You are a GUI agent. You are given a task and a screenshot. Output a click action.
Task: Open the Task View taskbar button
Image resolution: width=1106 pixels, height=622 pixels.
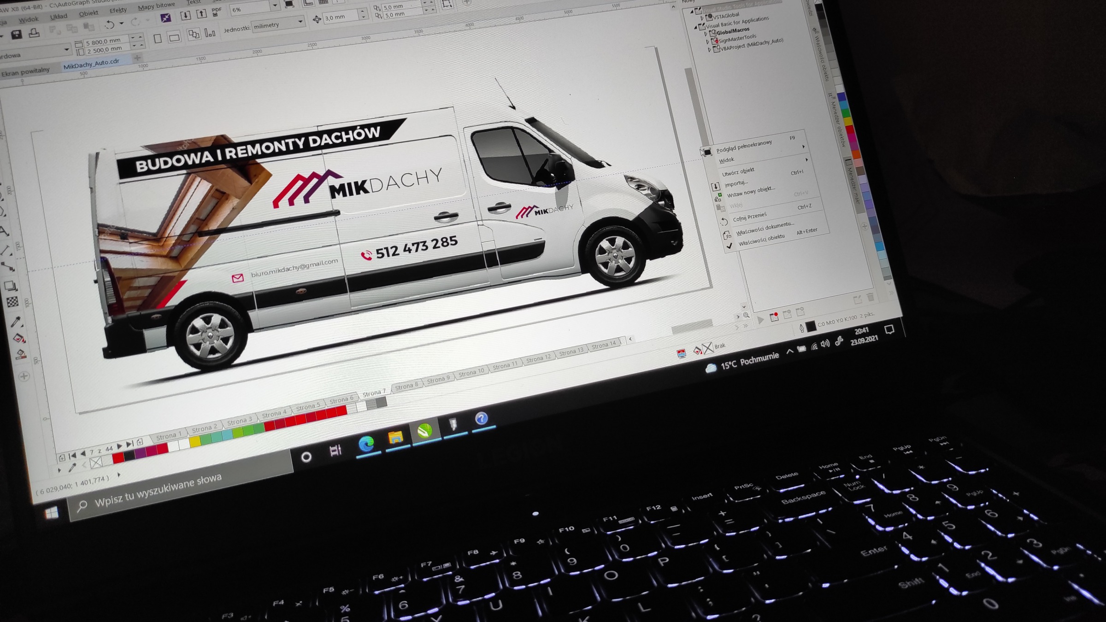point(335,450)
